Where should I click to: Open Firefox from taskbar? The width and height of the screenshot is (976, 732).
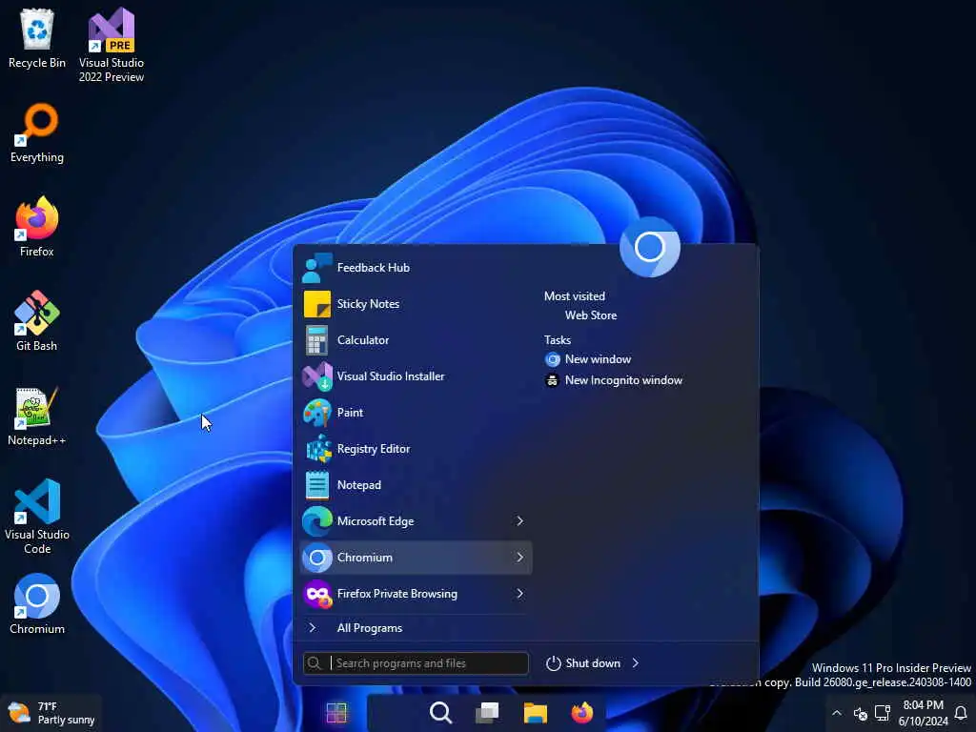(582, 713)
